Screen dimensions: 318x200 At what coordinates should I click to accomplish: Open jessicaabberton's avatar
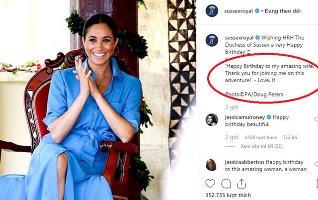212,165
